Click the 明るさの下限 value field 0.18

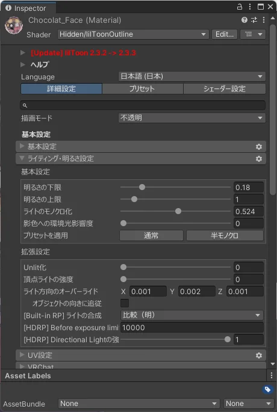pyautogui.click(x=249, y=187)
